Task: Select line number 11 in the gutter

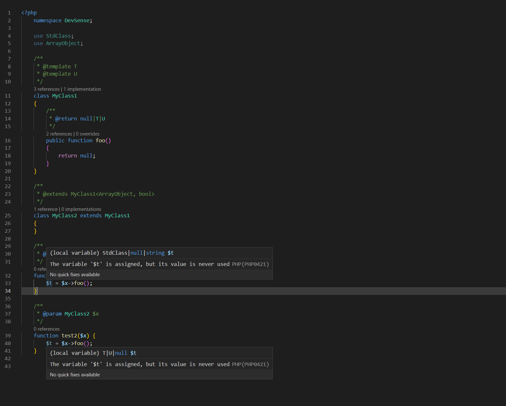Action: 8,96
